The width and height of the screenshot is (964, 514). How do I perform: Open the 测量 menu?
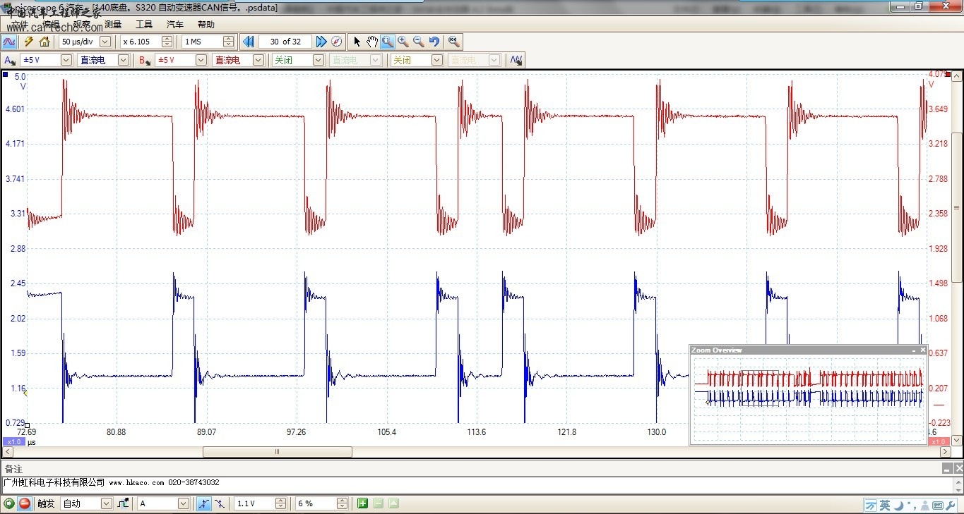[113, 24]
